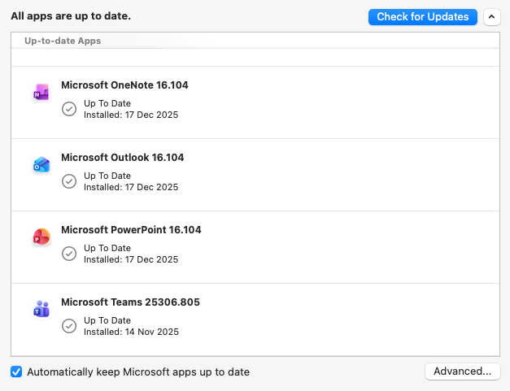
Task: Select the Microsoft PowerPoint 16.104 title
Action: [x=131, y=230]
